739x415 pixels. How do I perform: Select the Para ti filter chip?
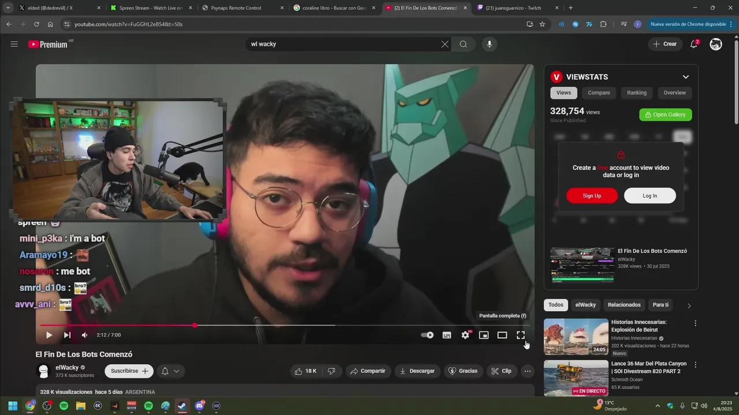[x=660, y=305]
